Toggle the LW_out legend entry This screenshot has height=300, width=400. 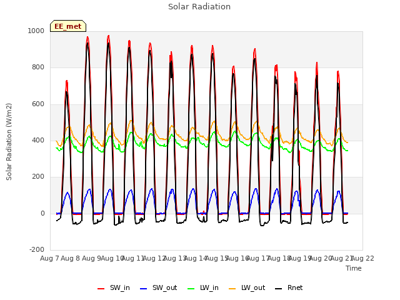pos(247,288)
